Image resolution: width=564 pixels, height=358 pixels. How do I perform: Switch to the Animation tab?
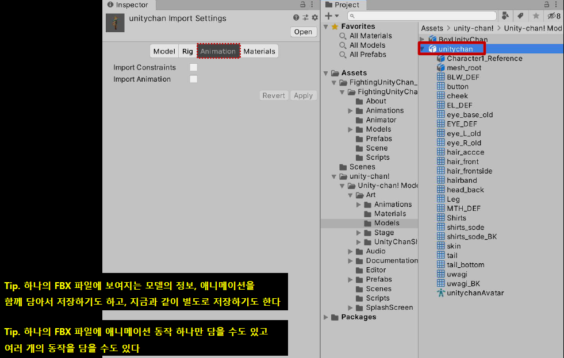coord(218,51)
